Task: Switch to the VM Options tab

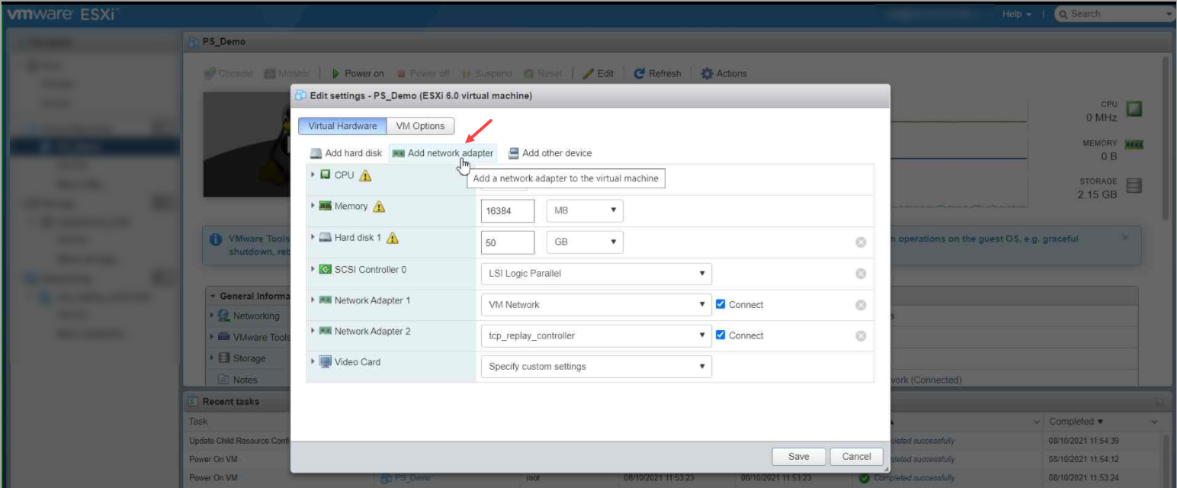Action: (x=420, y=125)
